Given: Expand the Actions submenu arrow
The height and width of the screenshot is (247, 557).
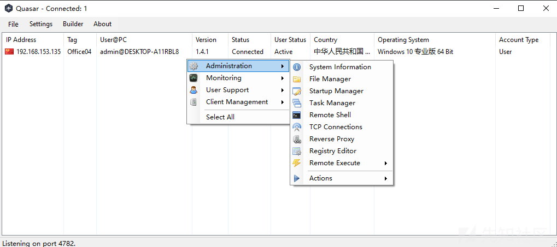Looking at the screenshot, I should [x=386, y=179].
